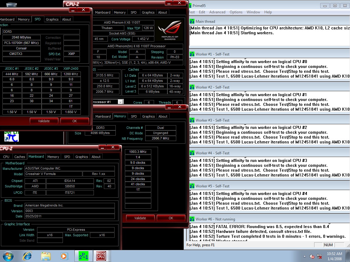Click the 'IT8721' LPCIO value
Screen dimensions: 350x262
point(70,193)
